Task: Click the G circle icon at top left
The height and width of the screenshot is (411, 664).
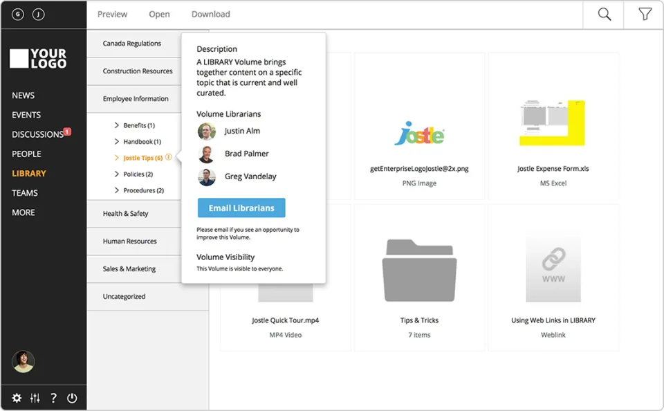Action: 18,15
